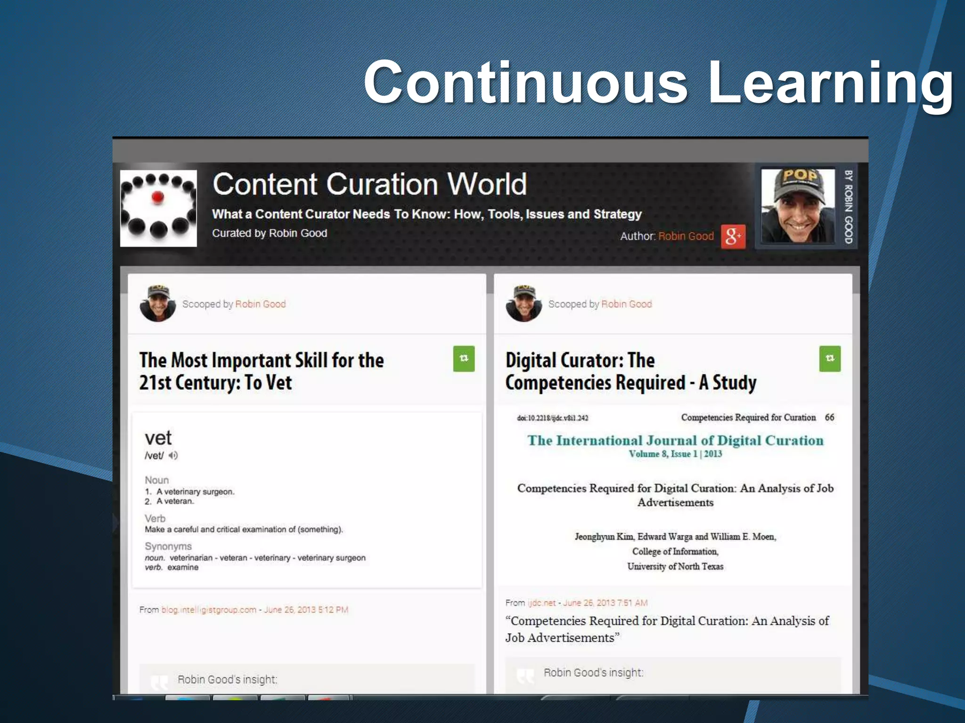Click the 'BY ROBIN GOOD' vertical label
965x723 pixels.
pyautogui.click(x=848, y=207)
